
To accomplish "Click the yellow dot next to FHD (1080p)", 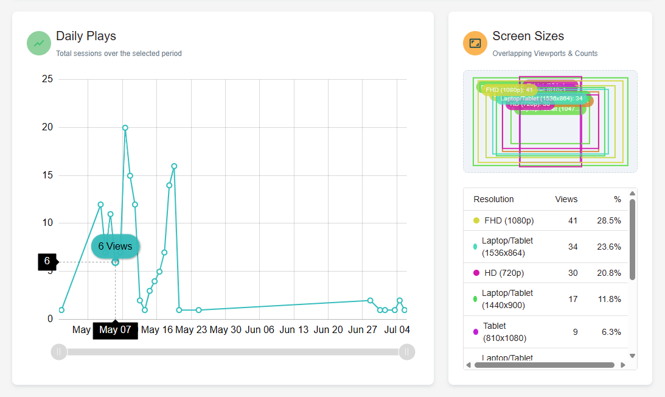I will point(476,220).
